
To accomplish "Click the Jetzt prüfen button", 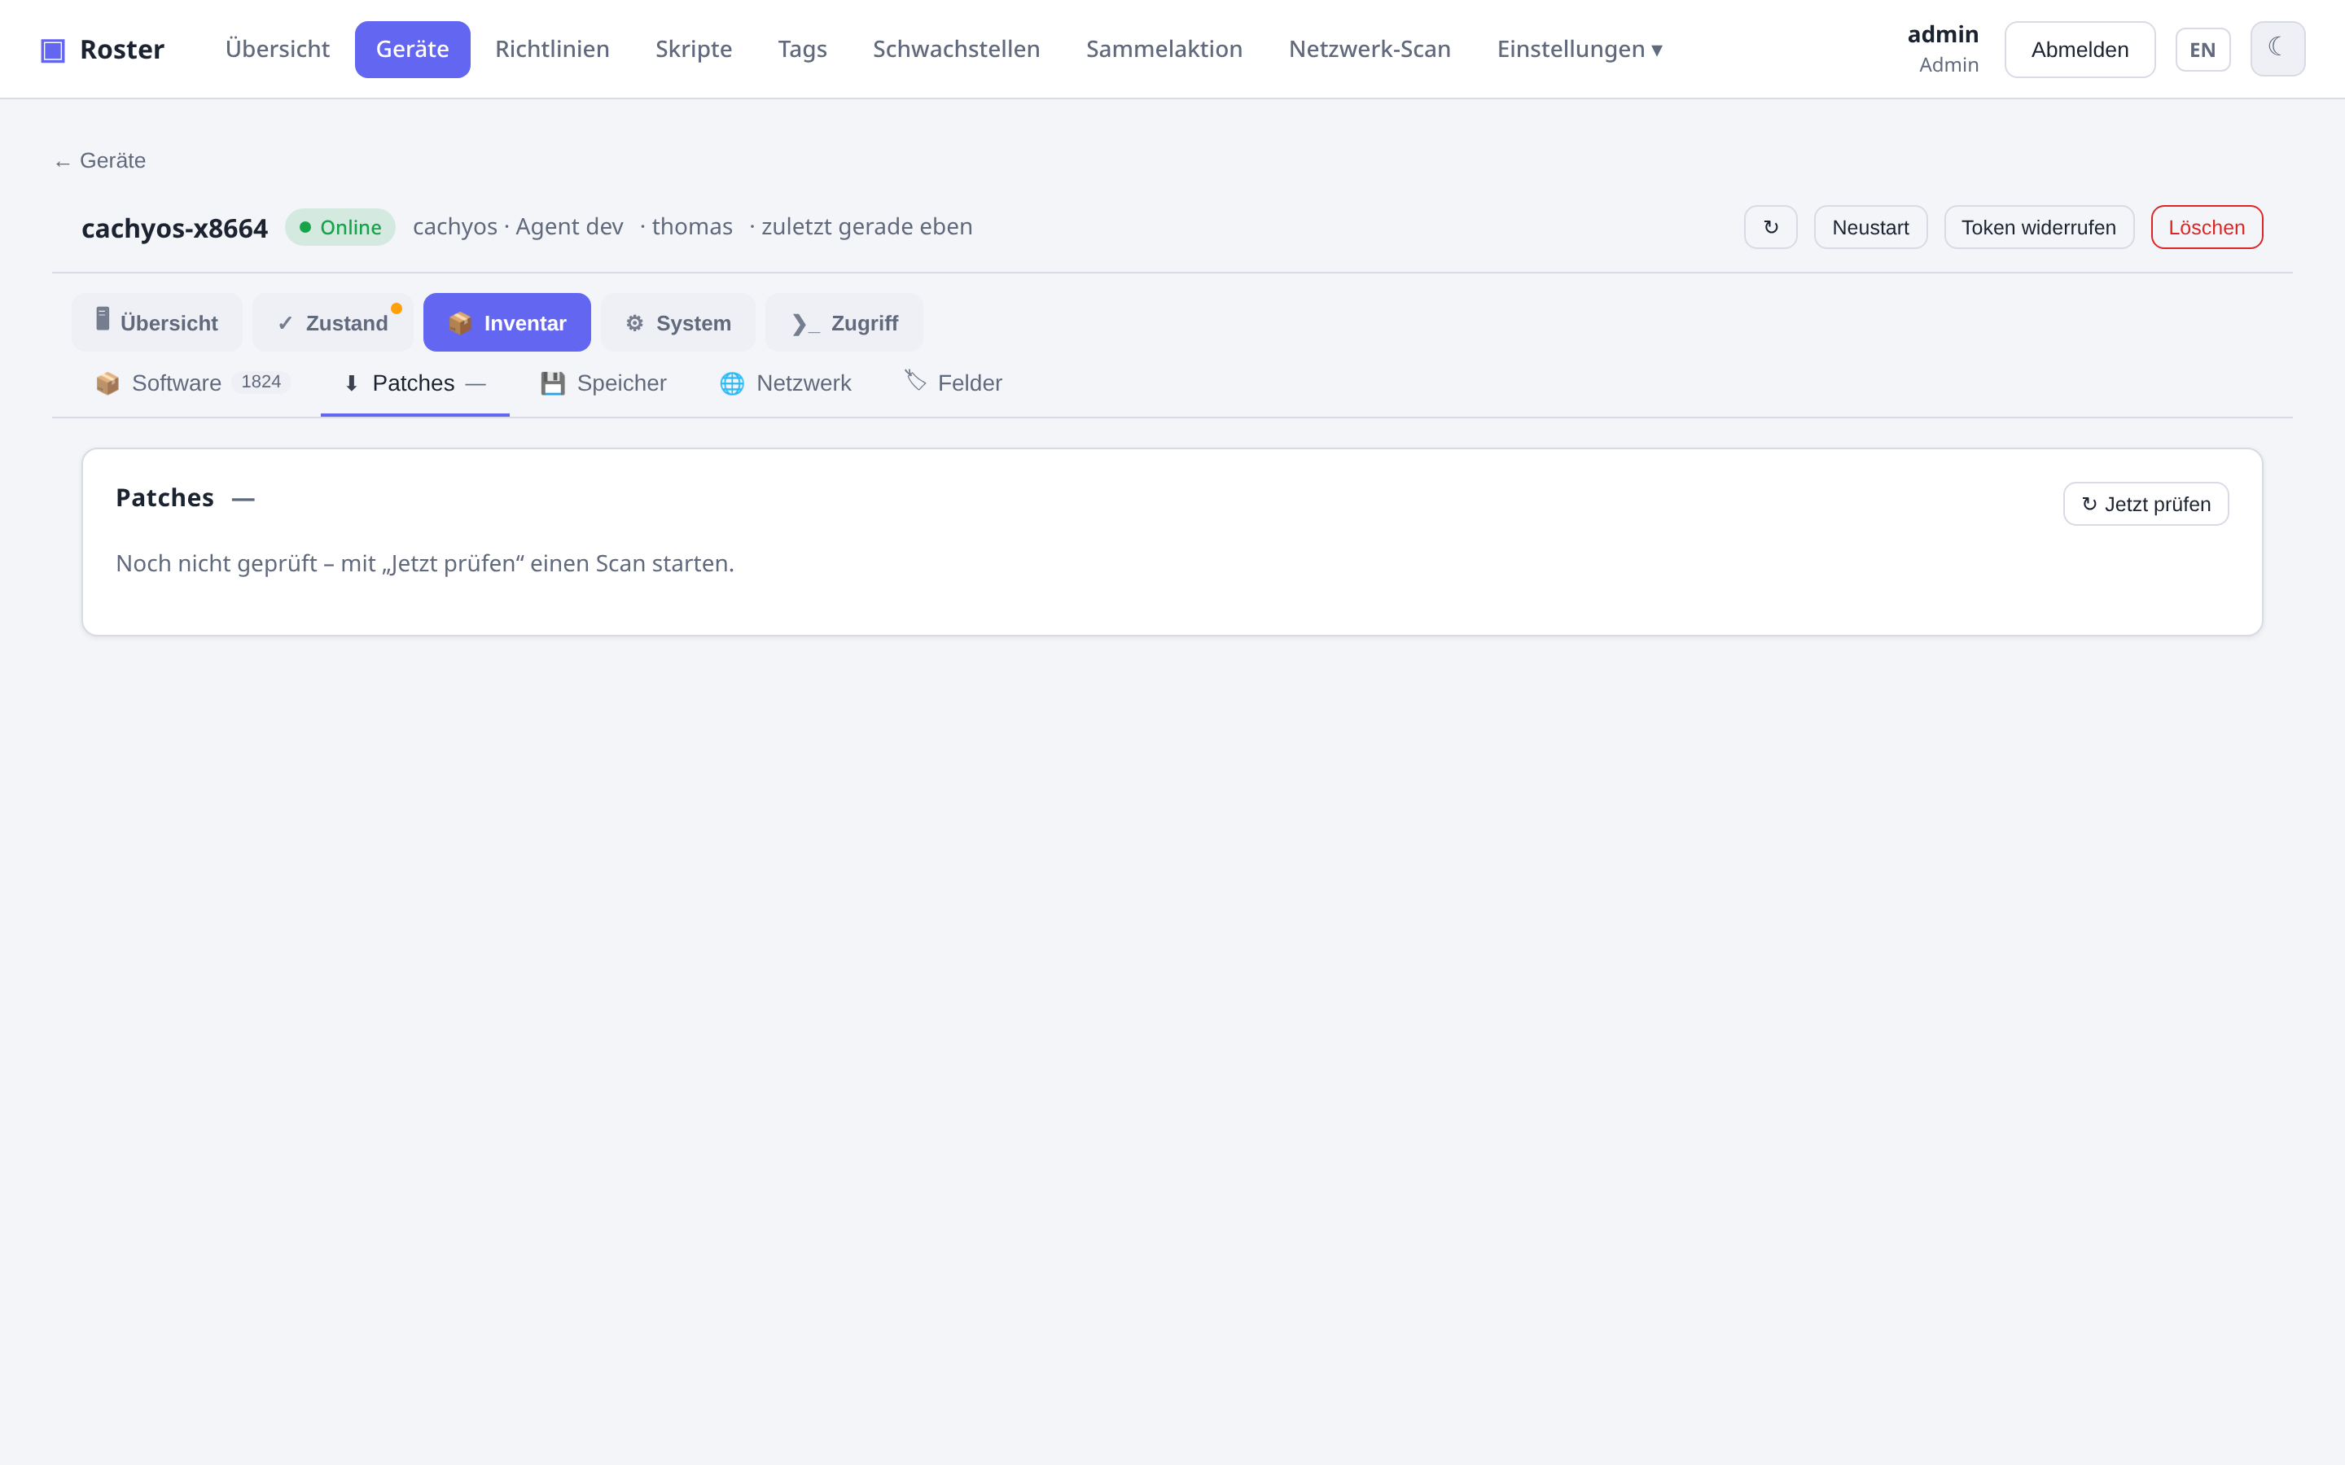I will point(2146,504).
